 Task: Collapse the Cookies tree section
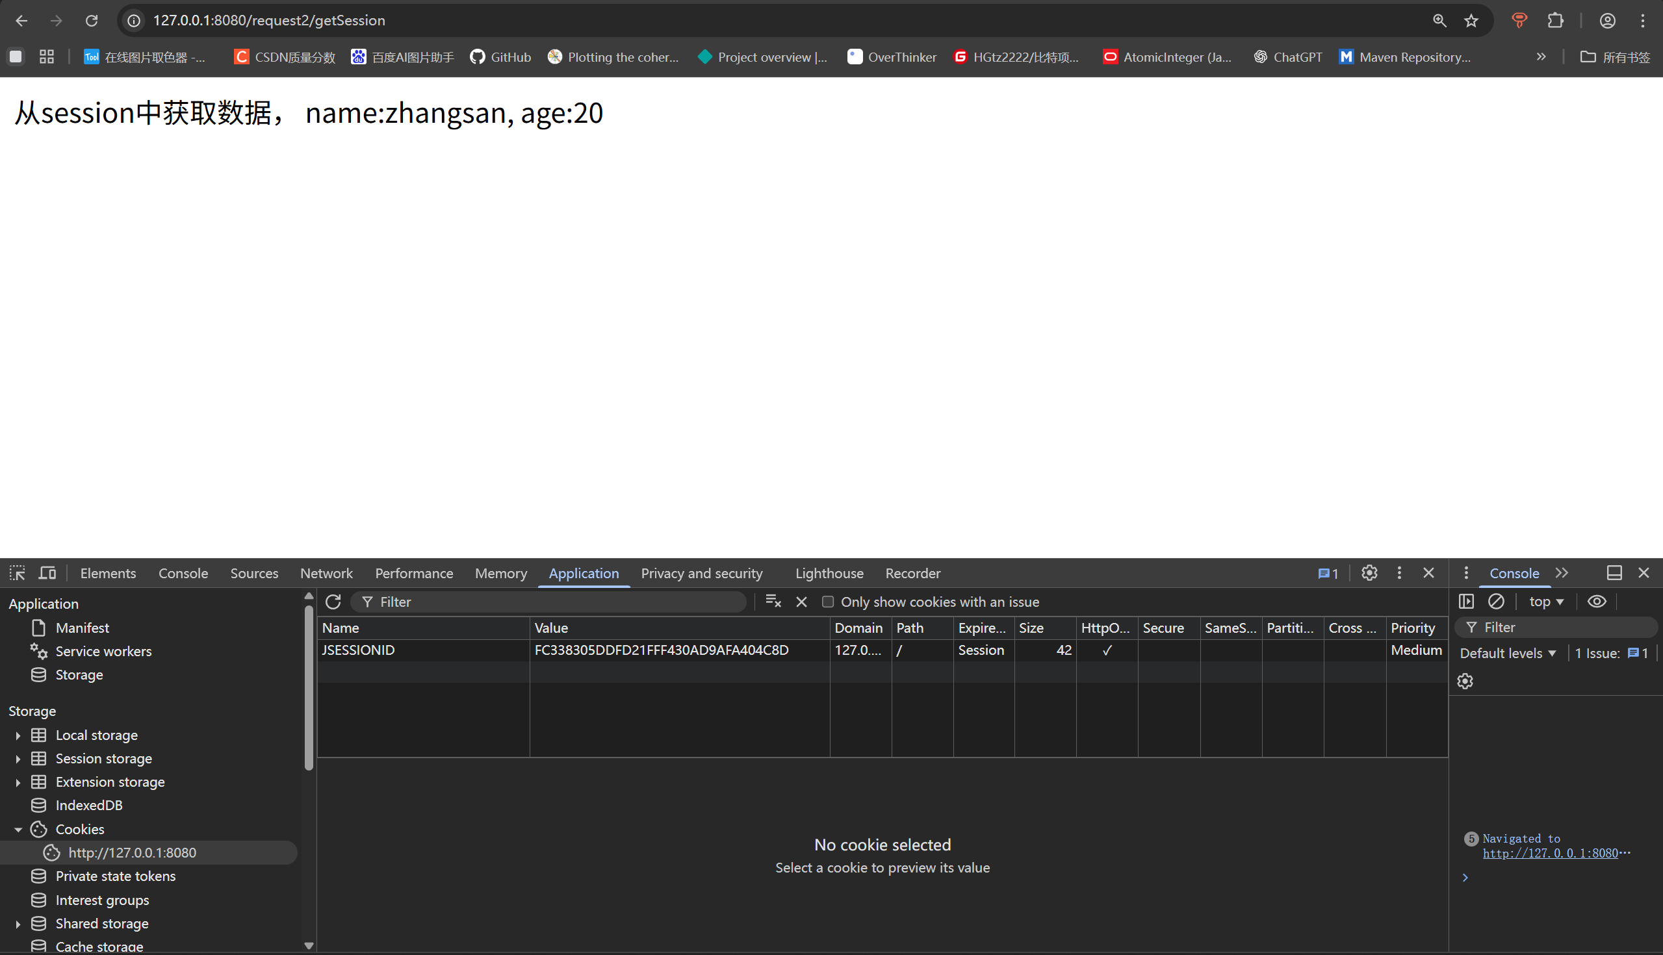click(18, 830)
